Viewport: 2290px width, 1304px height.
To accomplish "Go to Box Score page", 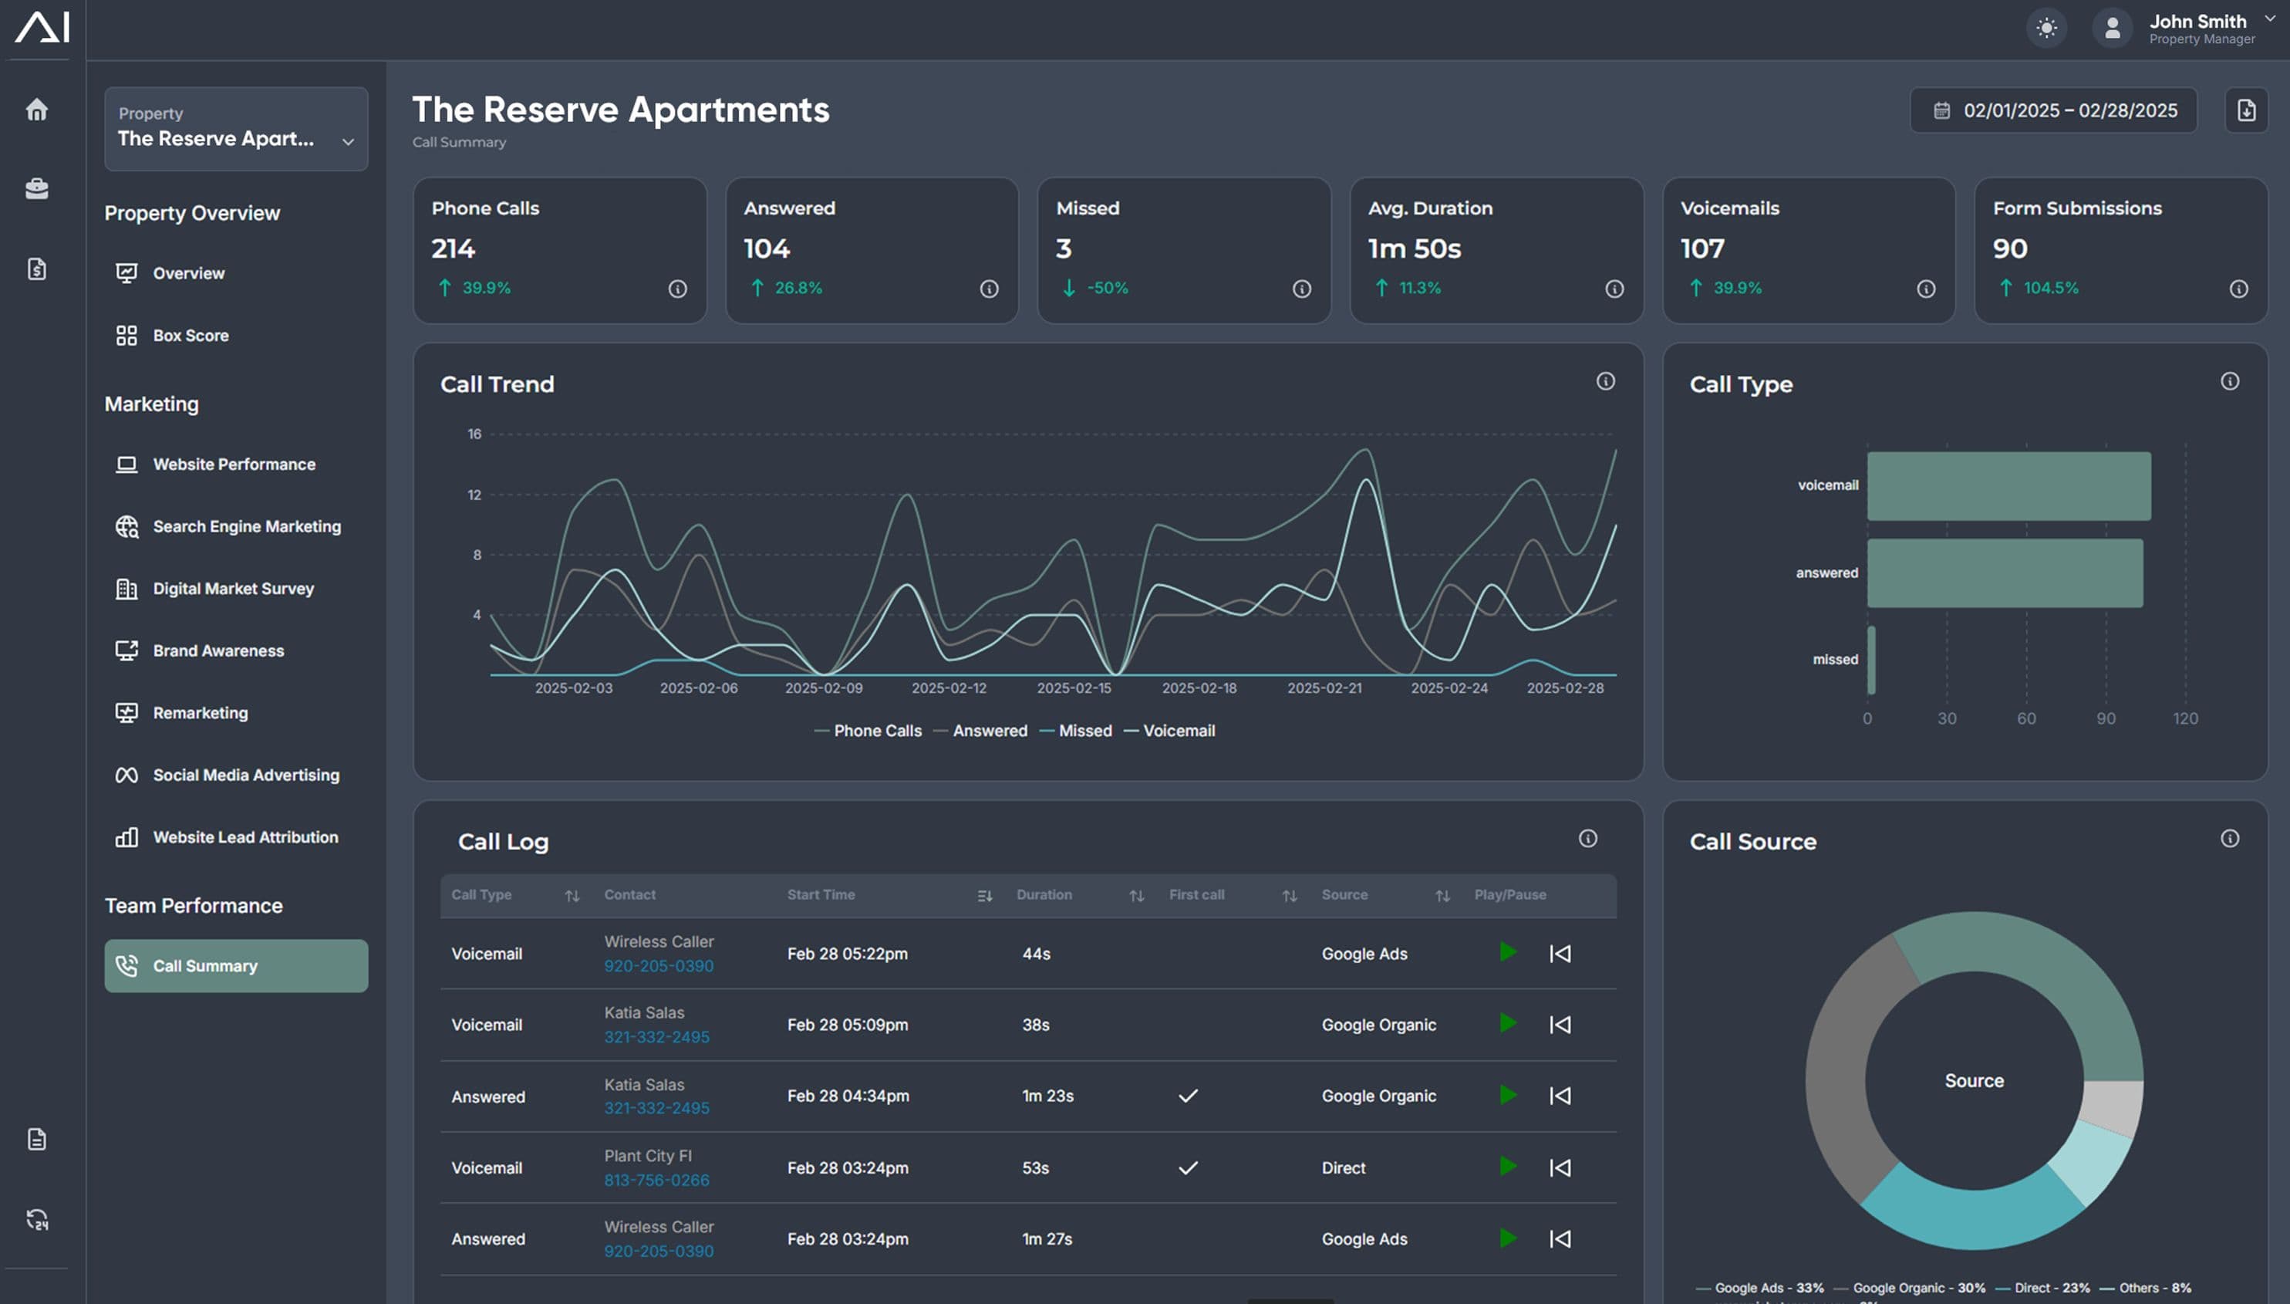I will click(x=190, y=335).
